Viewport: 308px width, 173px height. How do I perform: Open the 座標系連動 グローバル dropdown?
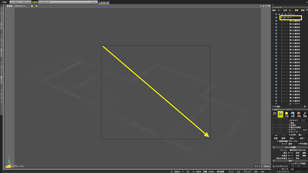[297, 141]
